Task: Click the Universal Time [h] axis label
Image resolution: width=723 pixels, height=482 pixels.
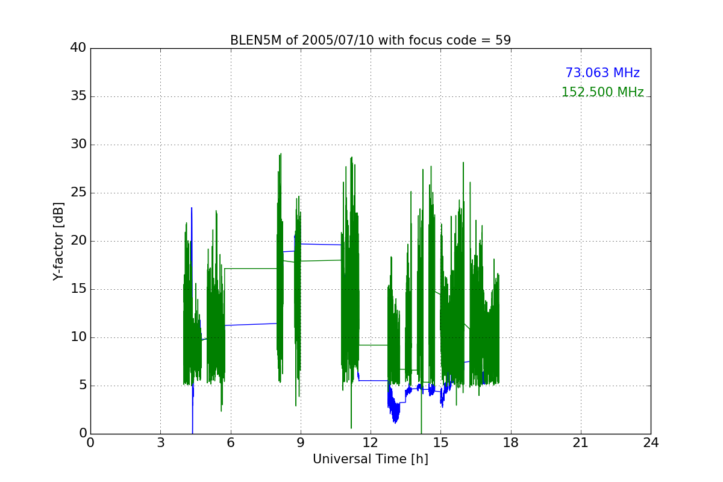Action: click(371, 459)
